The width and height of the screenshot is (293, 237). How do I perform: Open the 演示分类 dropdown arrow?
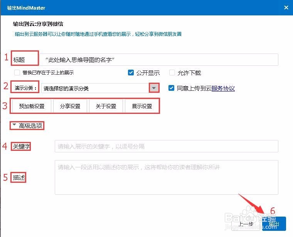[x=154, y=88]
